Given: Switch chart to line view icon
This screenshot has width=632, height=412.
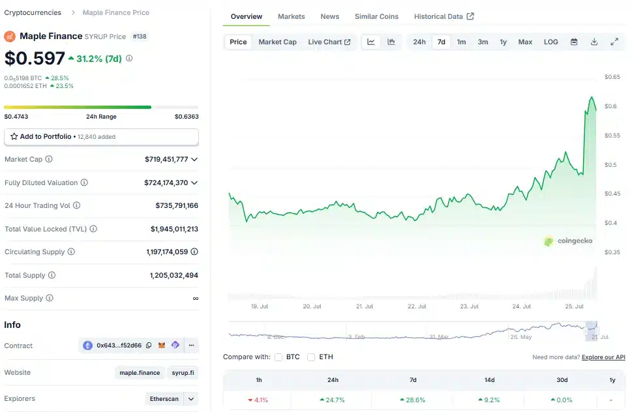Looking at the screenshot, I should pyautogui.click(x=371, y=42).
